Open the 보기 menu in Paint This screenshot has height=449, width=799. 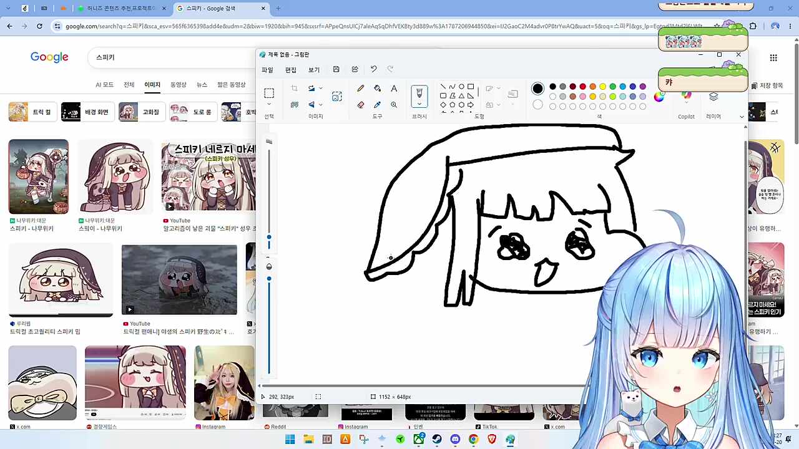pyautogui.click(x=314, y=70)
